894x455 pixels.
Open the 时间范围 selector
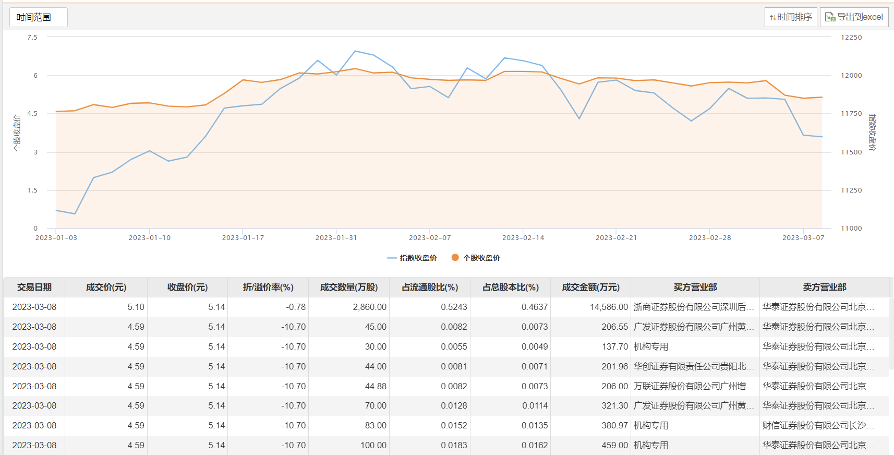pyautogui.click(x=38, y=17)
